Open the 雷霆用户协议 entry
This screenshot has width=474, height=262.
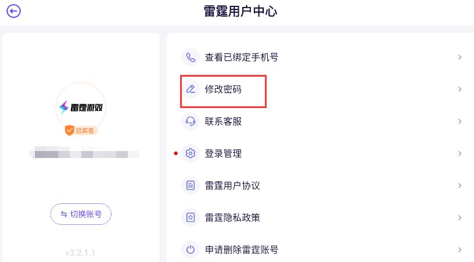pyautogui.click(x=232, y=186)
